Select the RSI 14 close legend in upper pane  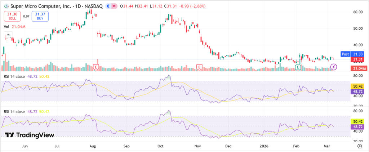[x=14, y=76]
